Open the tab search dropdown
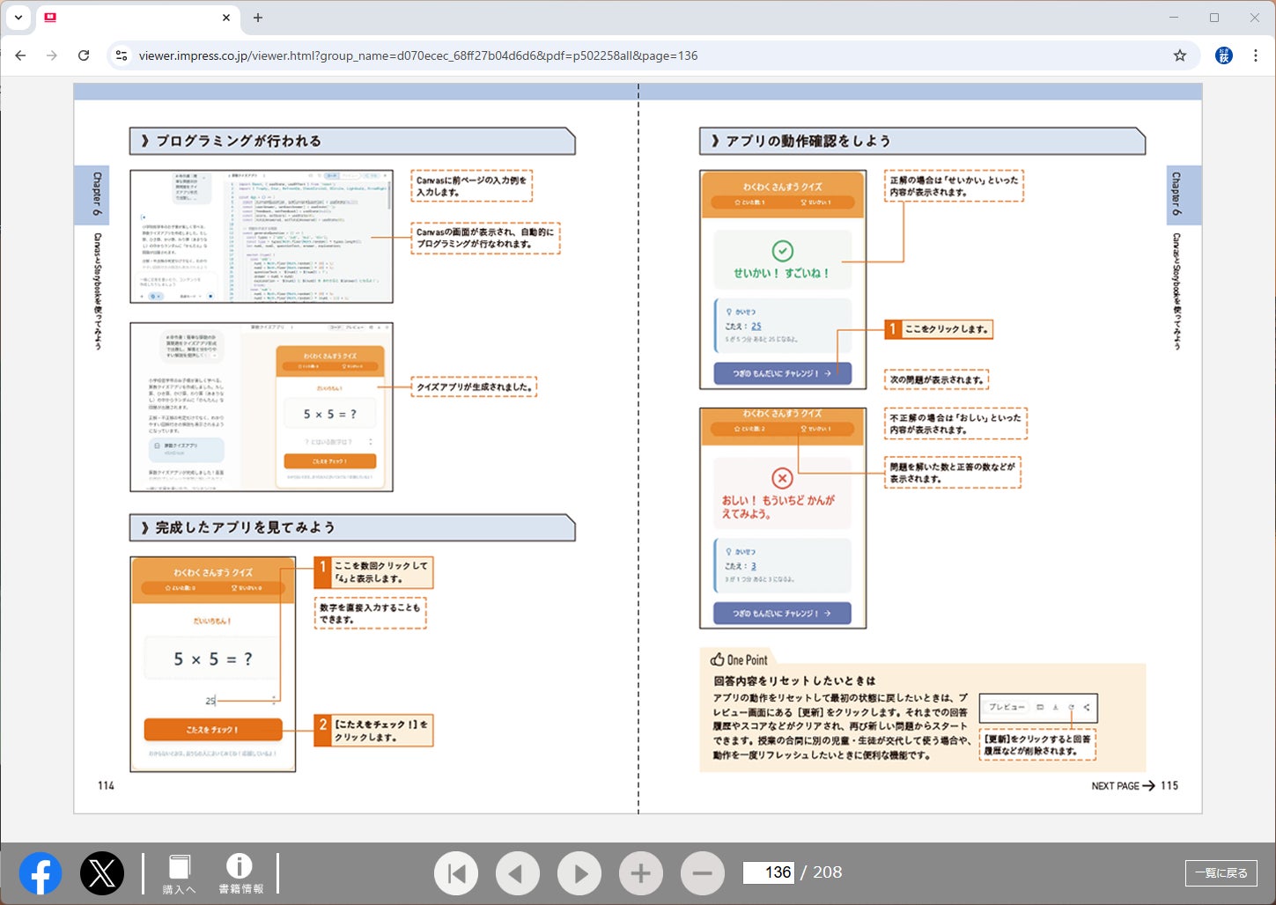 tap(18, 17)
